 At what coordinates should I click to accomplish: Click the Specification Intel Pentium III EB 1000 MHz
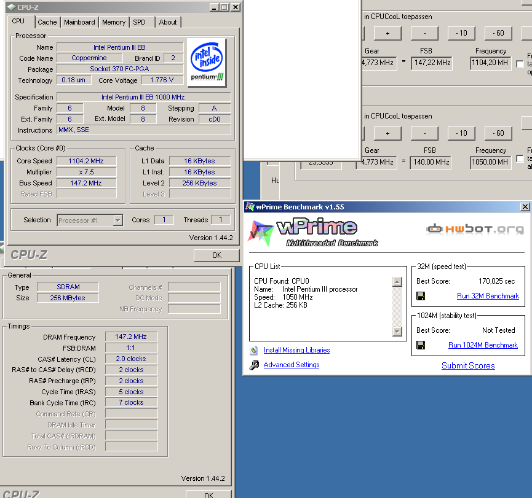(143, 97)
